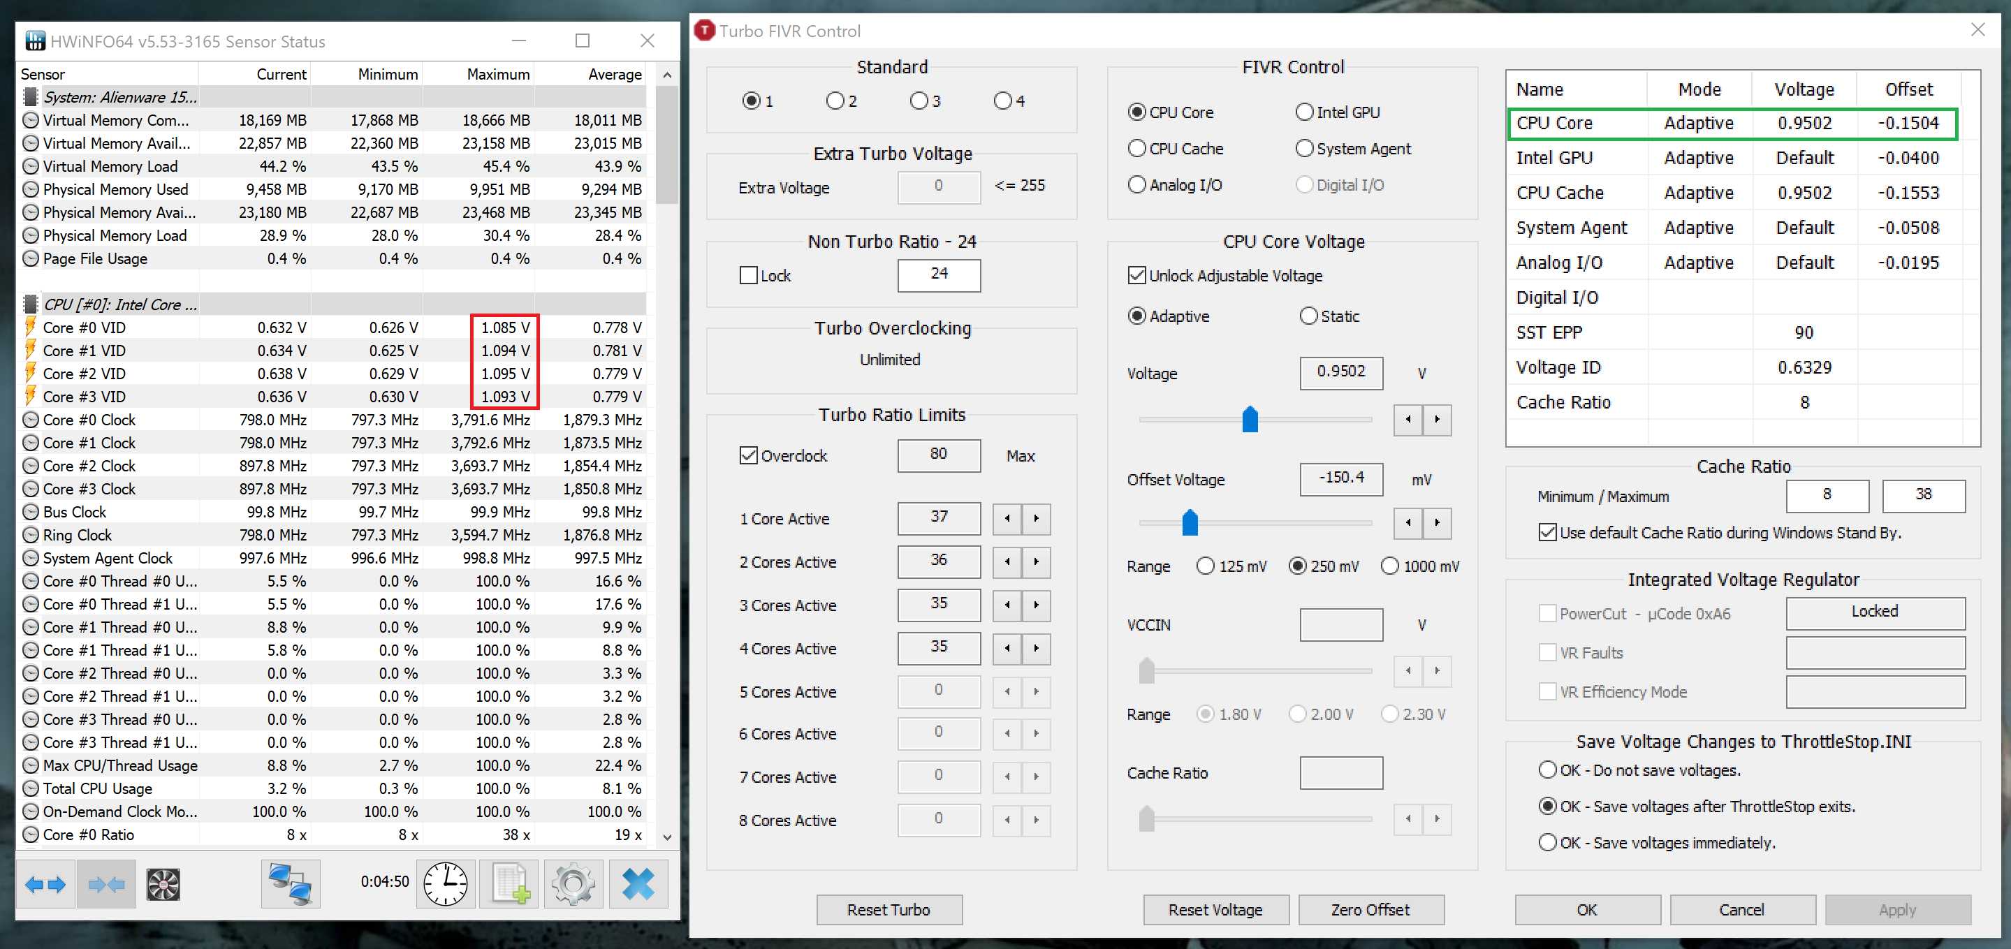Click the Offset Voltage slider handle
This screenshot has width=2011, height=949.
(x=1190, y=522)
